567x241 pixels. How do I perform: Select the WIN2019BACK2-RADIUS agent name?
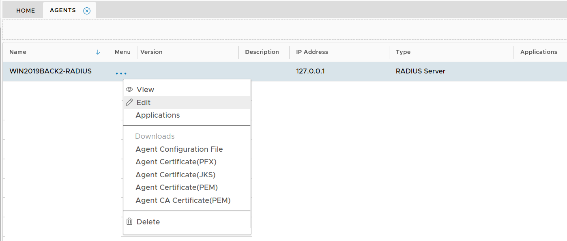point(50,71)
